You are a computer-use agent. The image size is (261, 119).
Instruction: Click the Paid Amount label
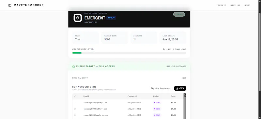tap(80, 78)
